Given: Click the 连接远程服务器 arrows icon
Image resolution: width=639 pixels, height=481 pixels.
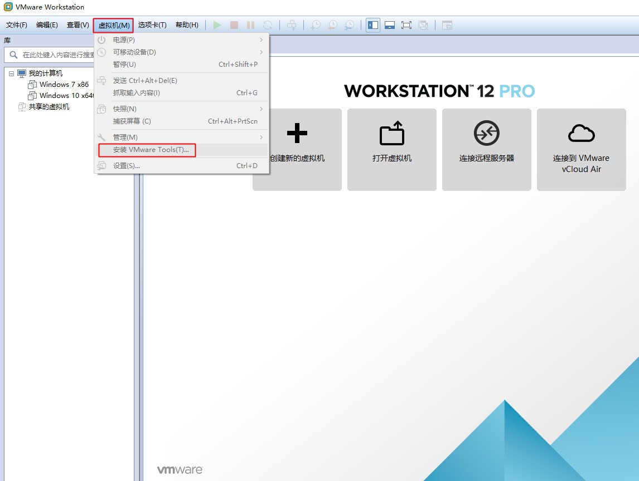Looking at the screenshot, I should [x=487, y=133].
